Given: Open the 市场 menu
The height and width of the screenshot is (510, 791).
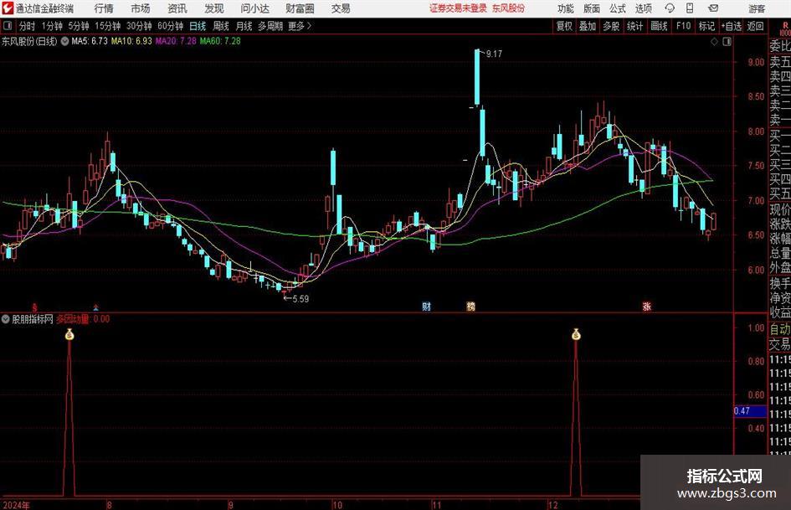Looking at the screenshot, I should [x=141, y=8].
